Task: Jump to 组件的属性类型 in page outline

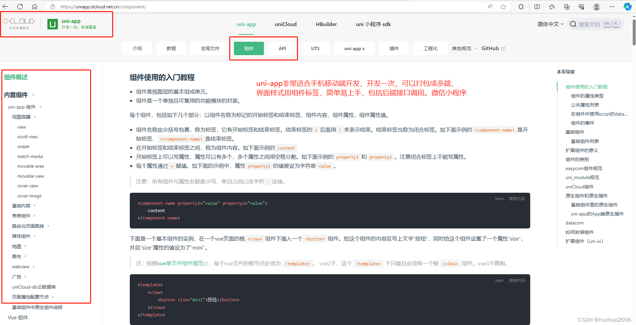Action: [587, 96]
